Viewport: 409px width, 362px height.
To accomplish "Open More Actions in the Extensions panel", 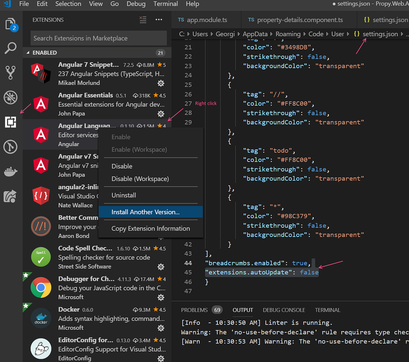I will point(159,20).
